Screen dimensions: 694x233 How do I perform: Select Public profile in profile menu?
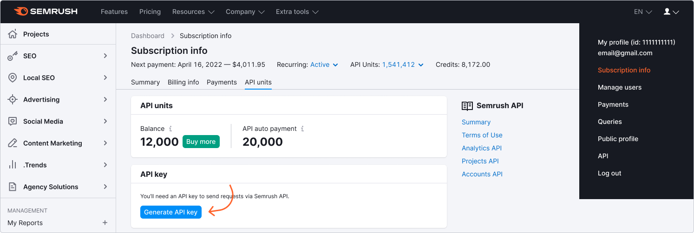tap(618, 139)
